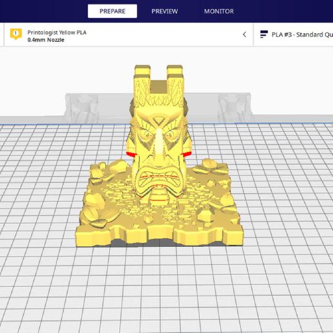
Task: Collapse the extruder panel with the chevron
Action: point(244,34)
